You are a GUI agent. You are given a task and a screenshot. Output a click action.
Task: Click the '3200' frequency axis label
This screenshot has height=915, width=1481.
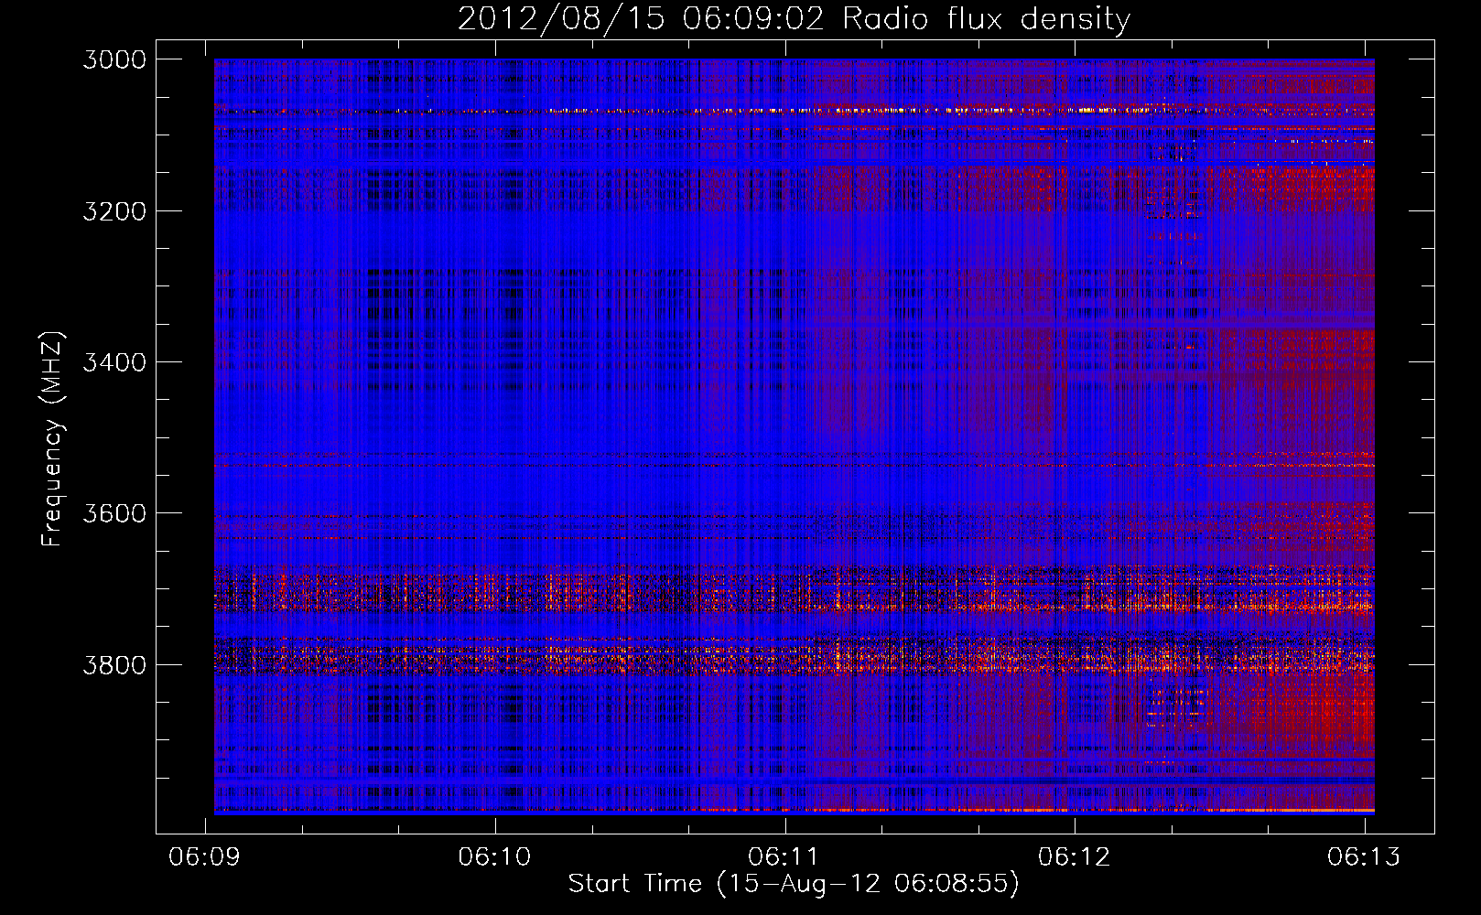pos(114,211)
